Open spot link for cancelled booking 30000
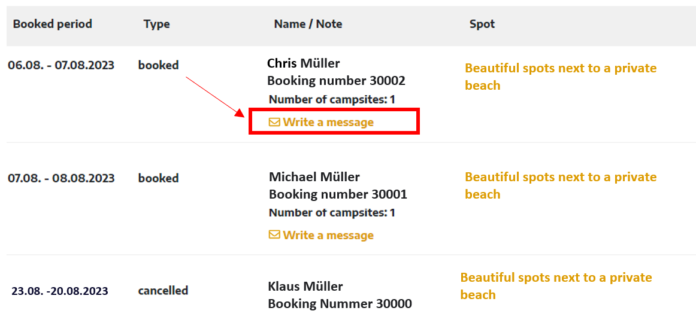This screenshot has height=323, width=696. click(556, 286)
